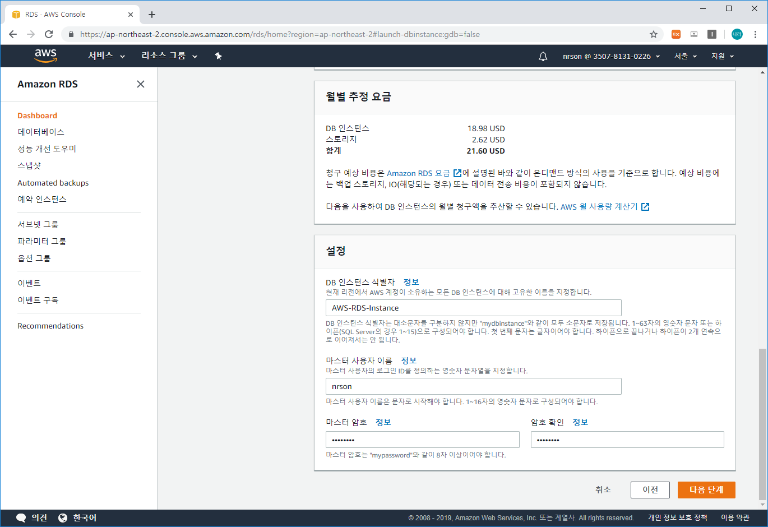
Task: Click the 이전 previous button
Action: [x=650, y=490]
